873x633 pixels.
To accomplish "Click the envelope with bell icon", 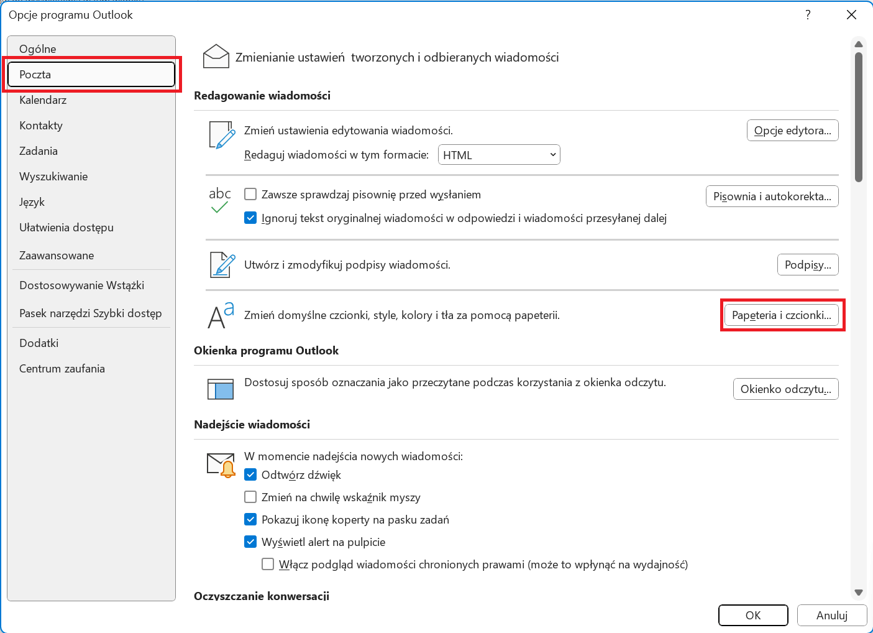I will tap(221, 464).
